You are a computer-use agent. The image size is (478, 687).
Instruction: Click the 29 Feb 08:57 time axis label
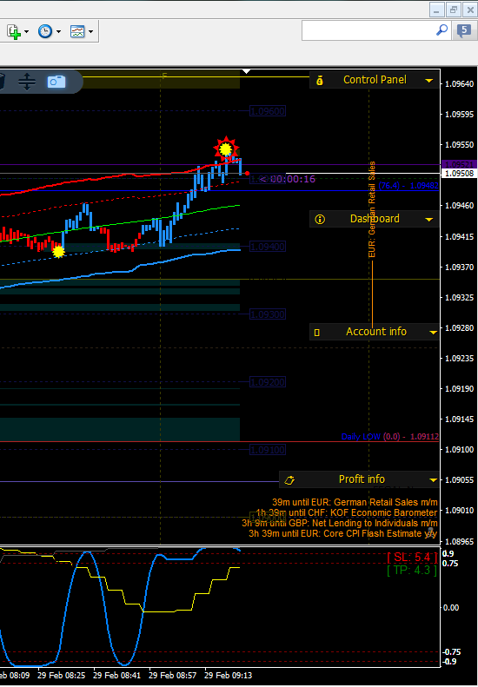pyautogui.click(x=172, y=676)
